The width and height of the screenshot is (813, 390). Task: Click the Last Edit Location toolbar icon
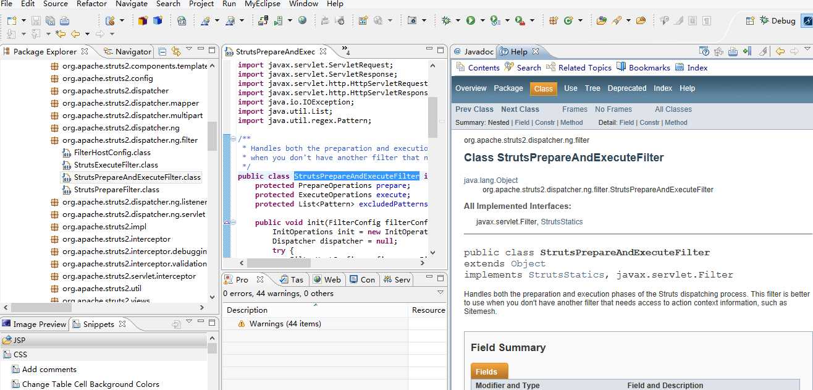click(x=60, y=34)
